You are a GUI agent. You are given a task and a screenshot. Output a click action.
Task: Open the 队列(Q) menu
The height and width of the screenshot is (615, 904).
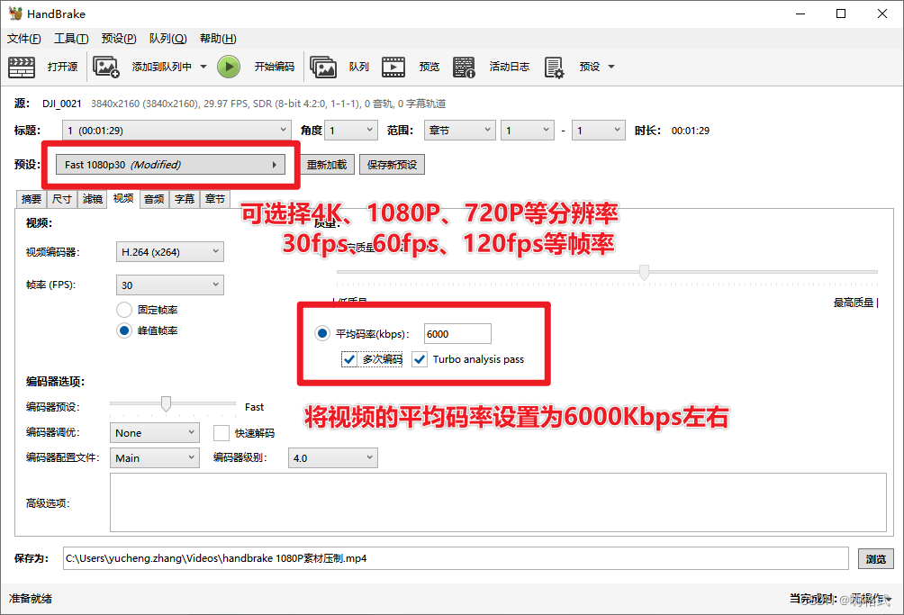pyautogui.click(x=167, y=39)
